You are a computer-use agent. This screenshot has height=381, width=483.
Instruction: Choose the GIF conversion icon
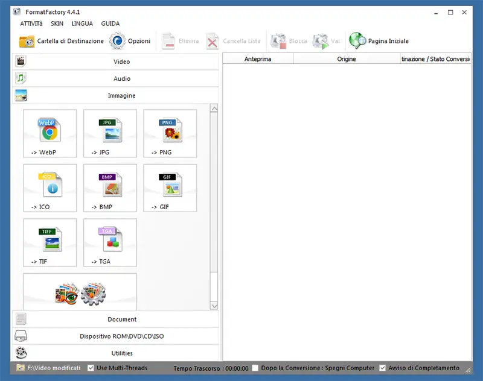pos(170,184)
